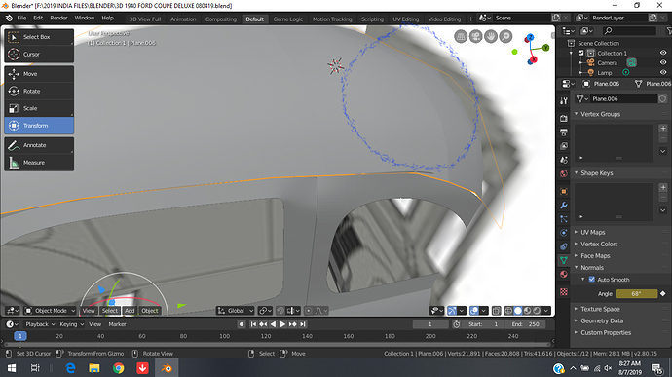The width and height of the screenshot is (672, 377).
Task: Open the Modifiers wrench tab
Action: click(564, 205)
